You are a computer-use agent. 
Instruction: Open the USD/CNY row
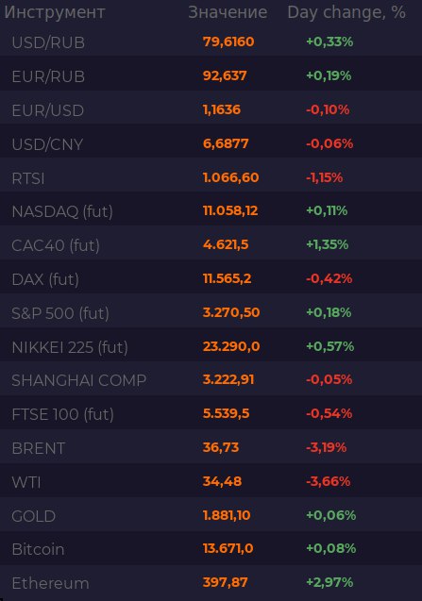[x=211, y=143]
